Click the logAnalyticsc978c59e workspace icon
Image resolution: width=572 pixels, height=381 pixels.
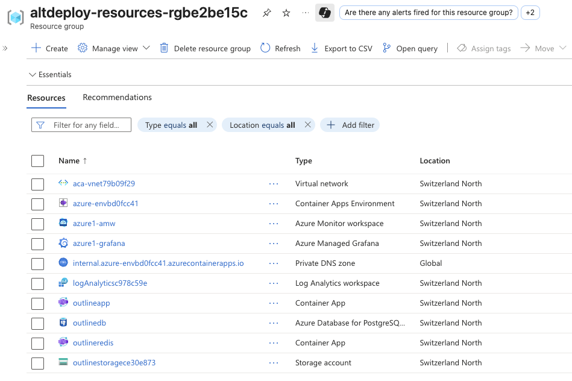[63, 283]
